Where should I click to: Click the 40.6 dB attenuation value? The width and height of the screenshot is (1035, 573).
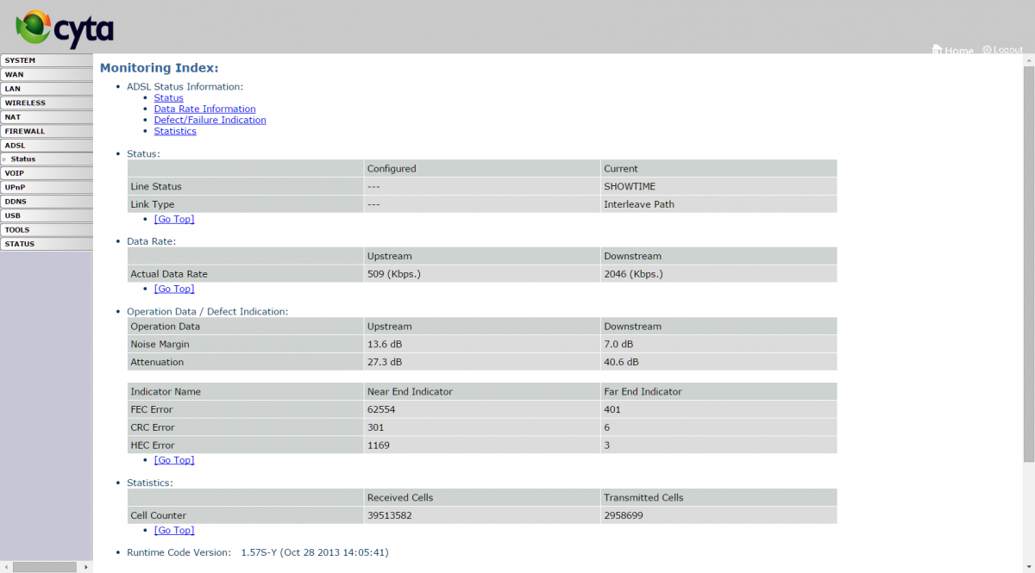pos(622,362)
